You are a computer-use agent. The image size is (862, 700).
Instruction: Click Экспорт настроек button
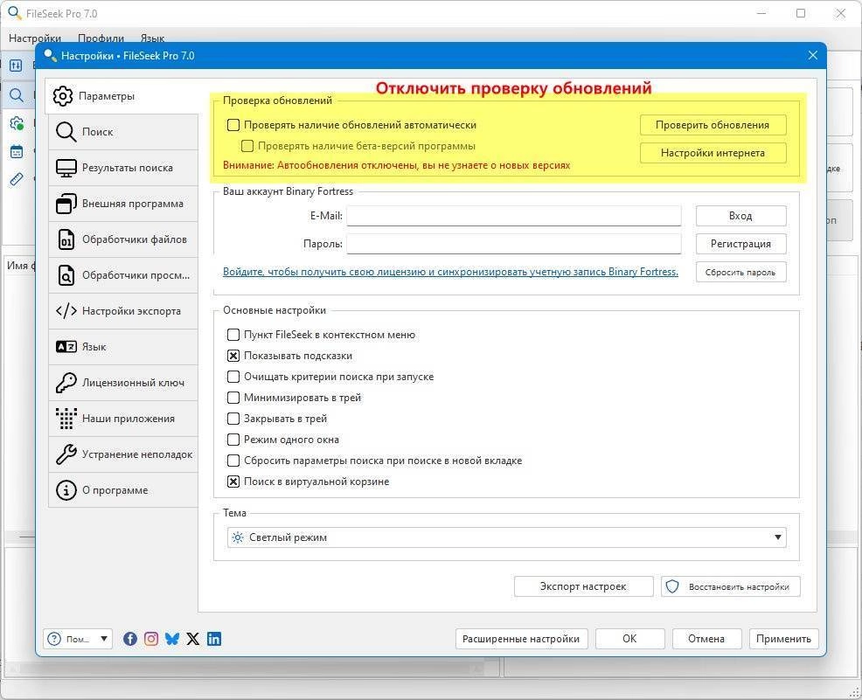coord(583,586)
